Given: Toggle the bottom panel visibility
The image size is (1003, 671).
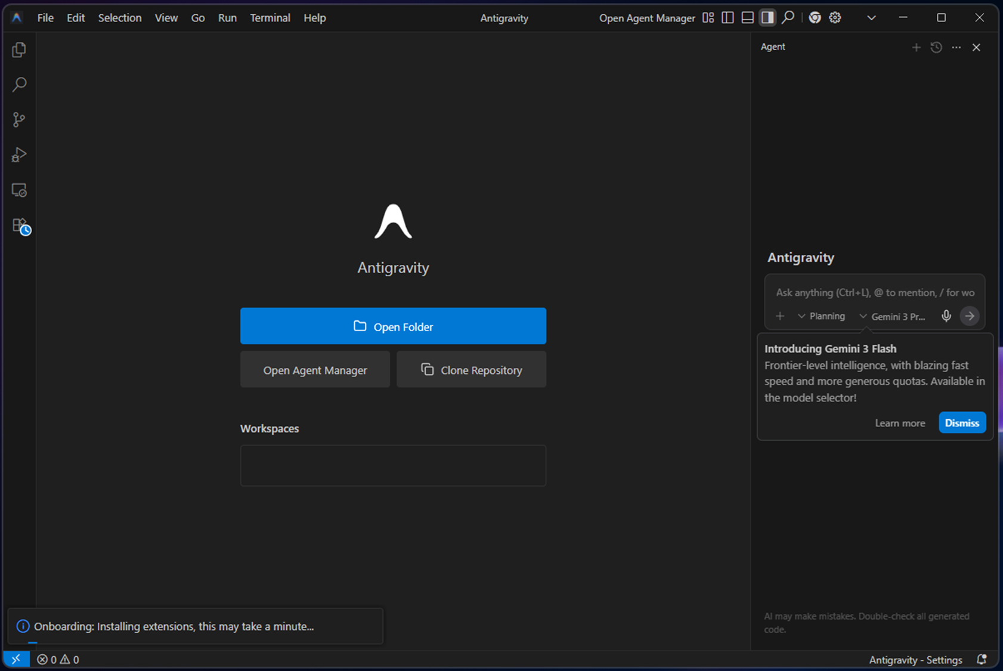Looking at the screenshot, I should pos(747,18).
